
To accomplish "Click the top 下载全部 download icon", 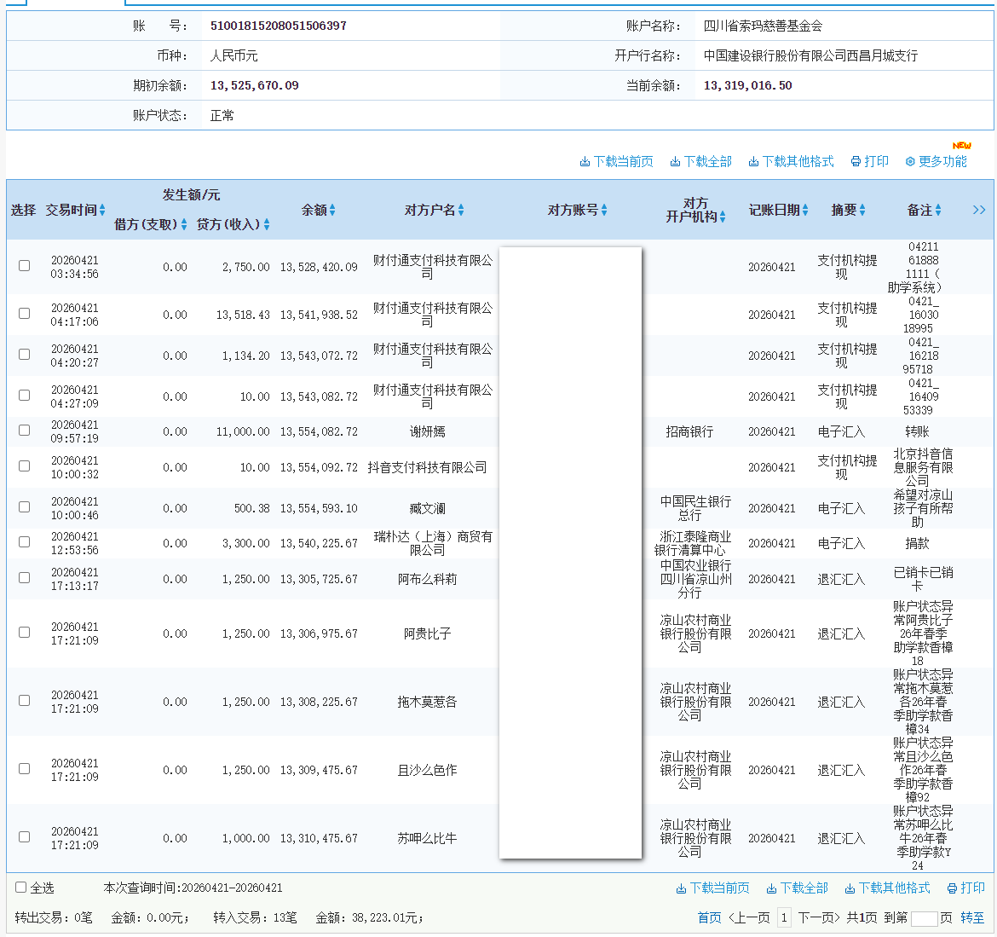I will click(x=675, y=162).
